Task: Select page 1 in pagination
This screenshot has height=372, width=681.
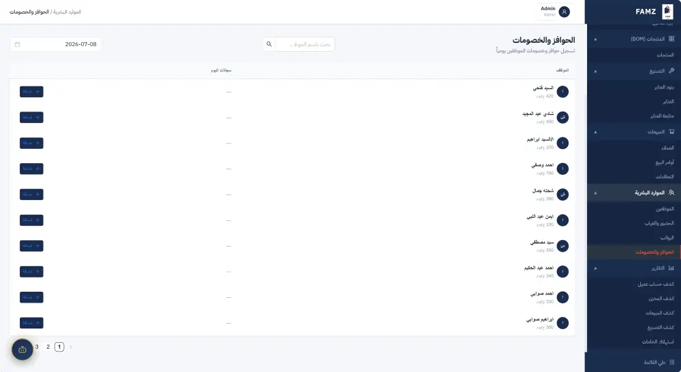Action: tap(59, 347)
